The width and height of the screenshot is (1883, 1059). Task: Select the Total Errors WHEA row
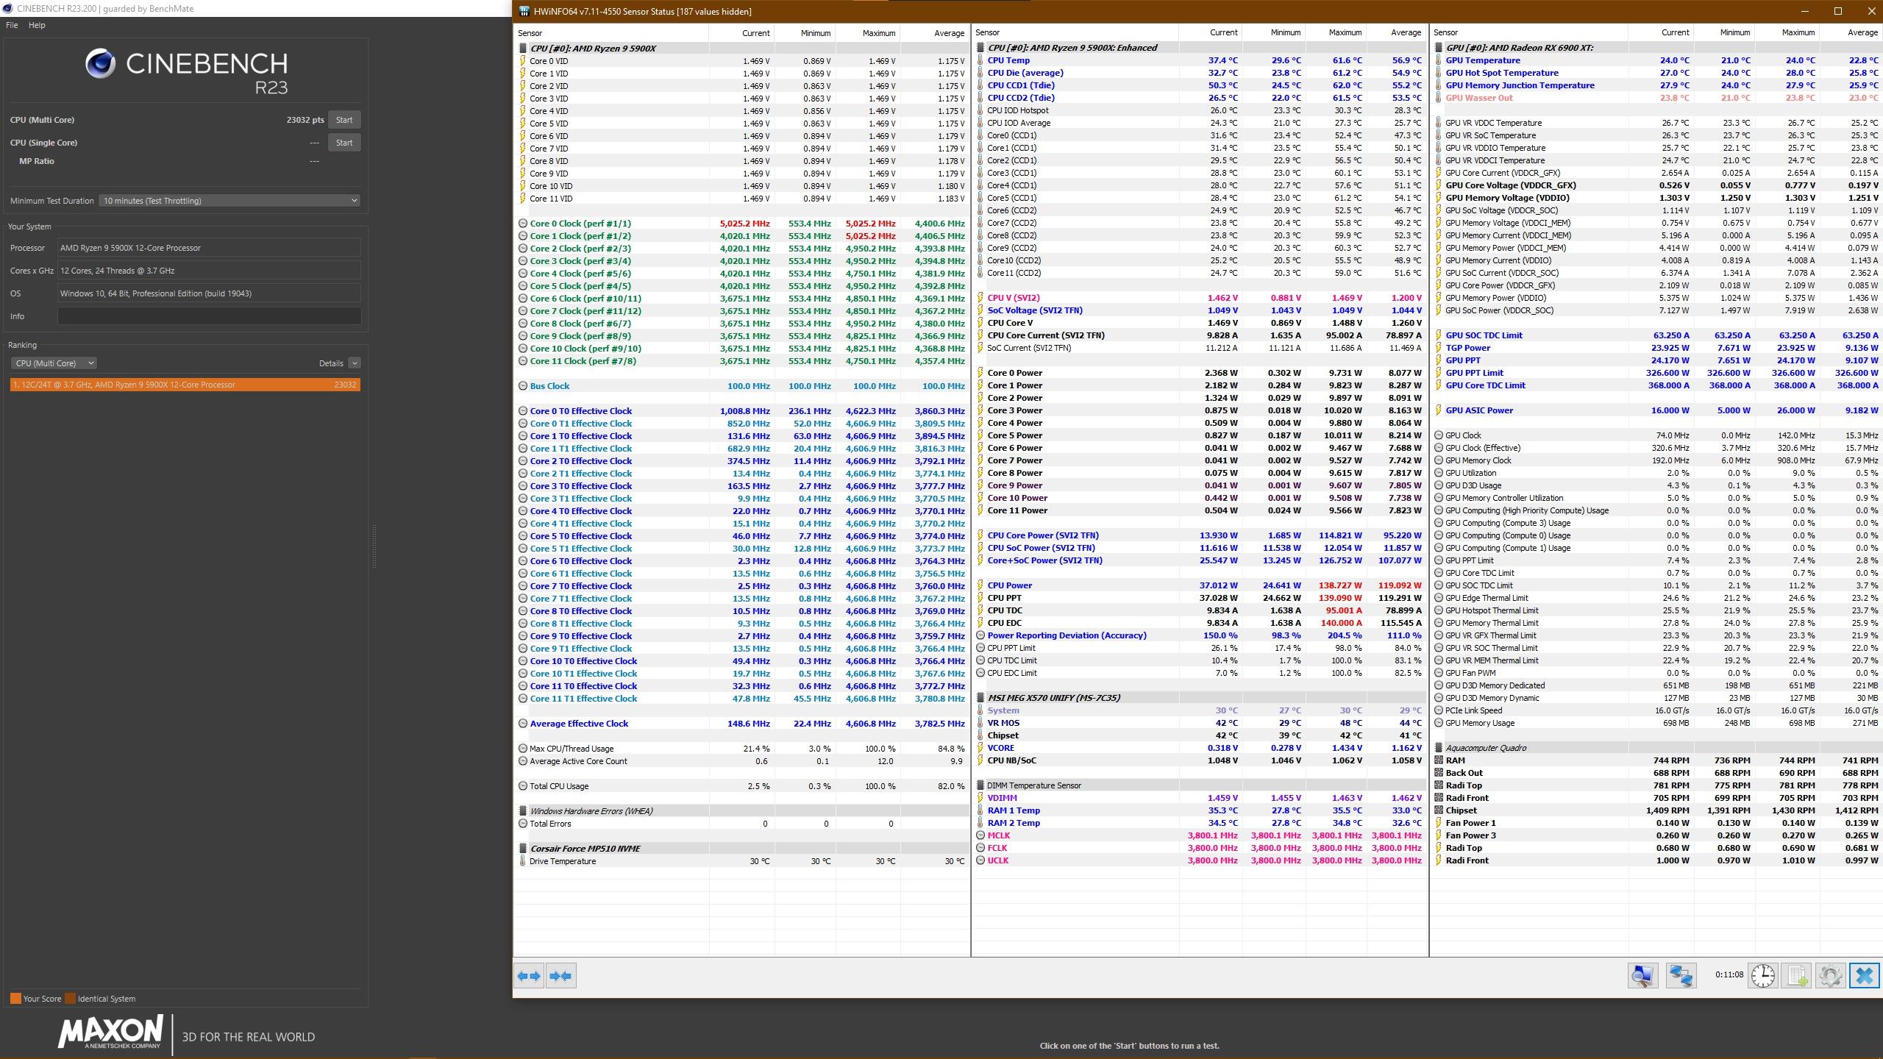point(741,824)
